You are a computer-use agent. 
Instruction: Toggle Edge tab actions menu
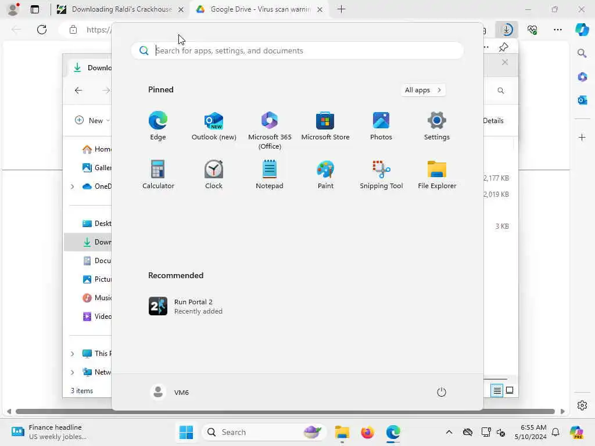point(34,9)
